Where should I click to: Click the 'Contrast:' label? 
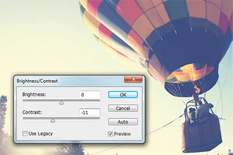[x=32, y=112]
